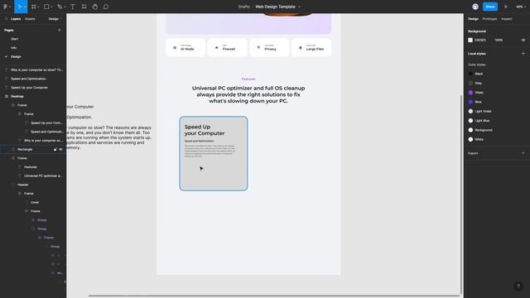Screen dimensions: 530x298
Task: Toggle lock on the Rectangle layer
Action: (55, 149)
